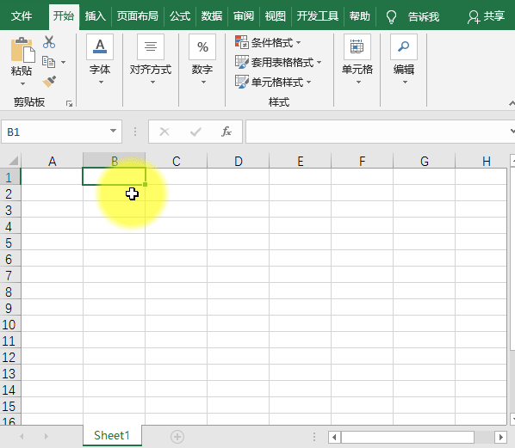Expand the 数字 group dropdown arrow
Viewport: 515px width, 448px height.
203,83
